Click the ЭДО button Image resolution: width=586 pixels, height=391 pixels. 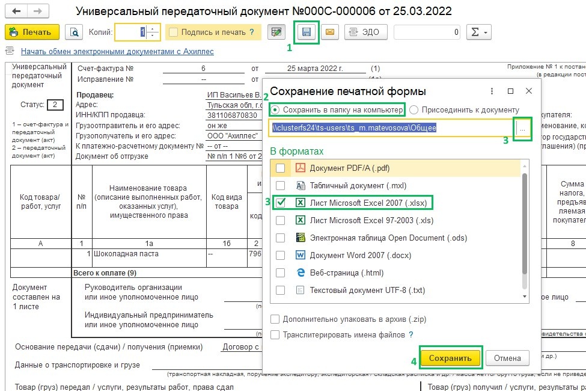(365, 32)
